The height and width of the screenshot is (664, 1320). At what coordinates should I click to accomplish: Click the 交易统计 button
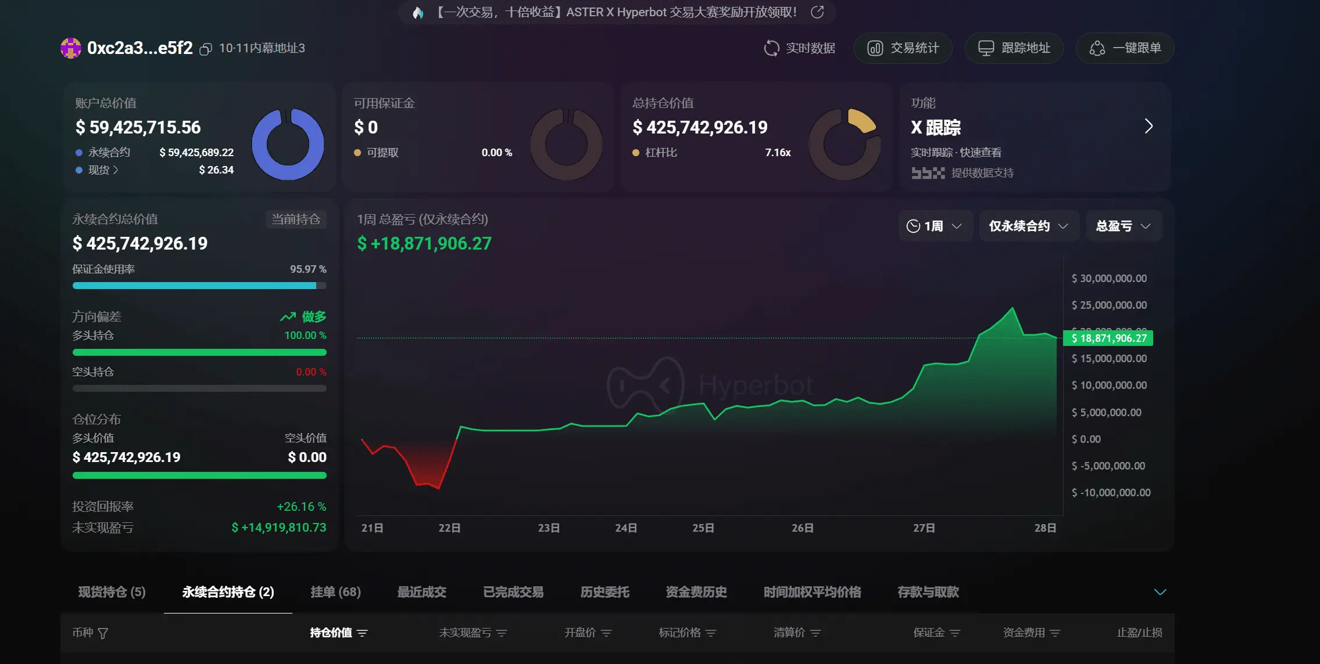click(x=903, y=48)
